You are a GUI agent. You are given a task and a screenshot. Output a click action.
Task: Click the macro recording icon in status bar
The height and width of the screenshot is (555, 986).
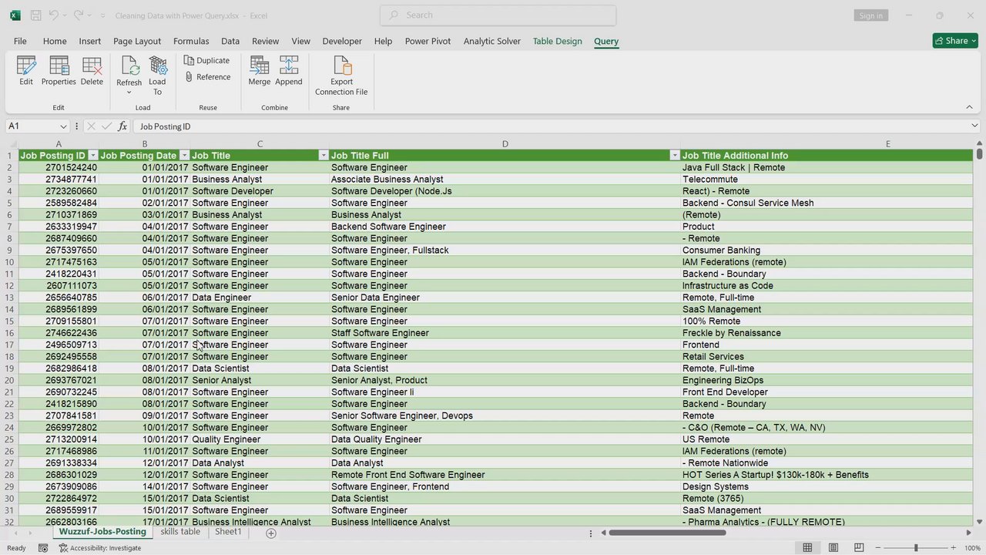coord(43,547)
